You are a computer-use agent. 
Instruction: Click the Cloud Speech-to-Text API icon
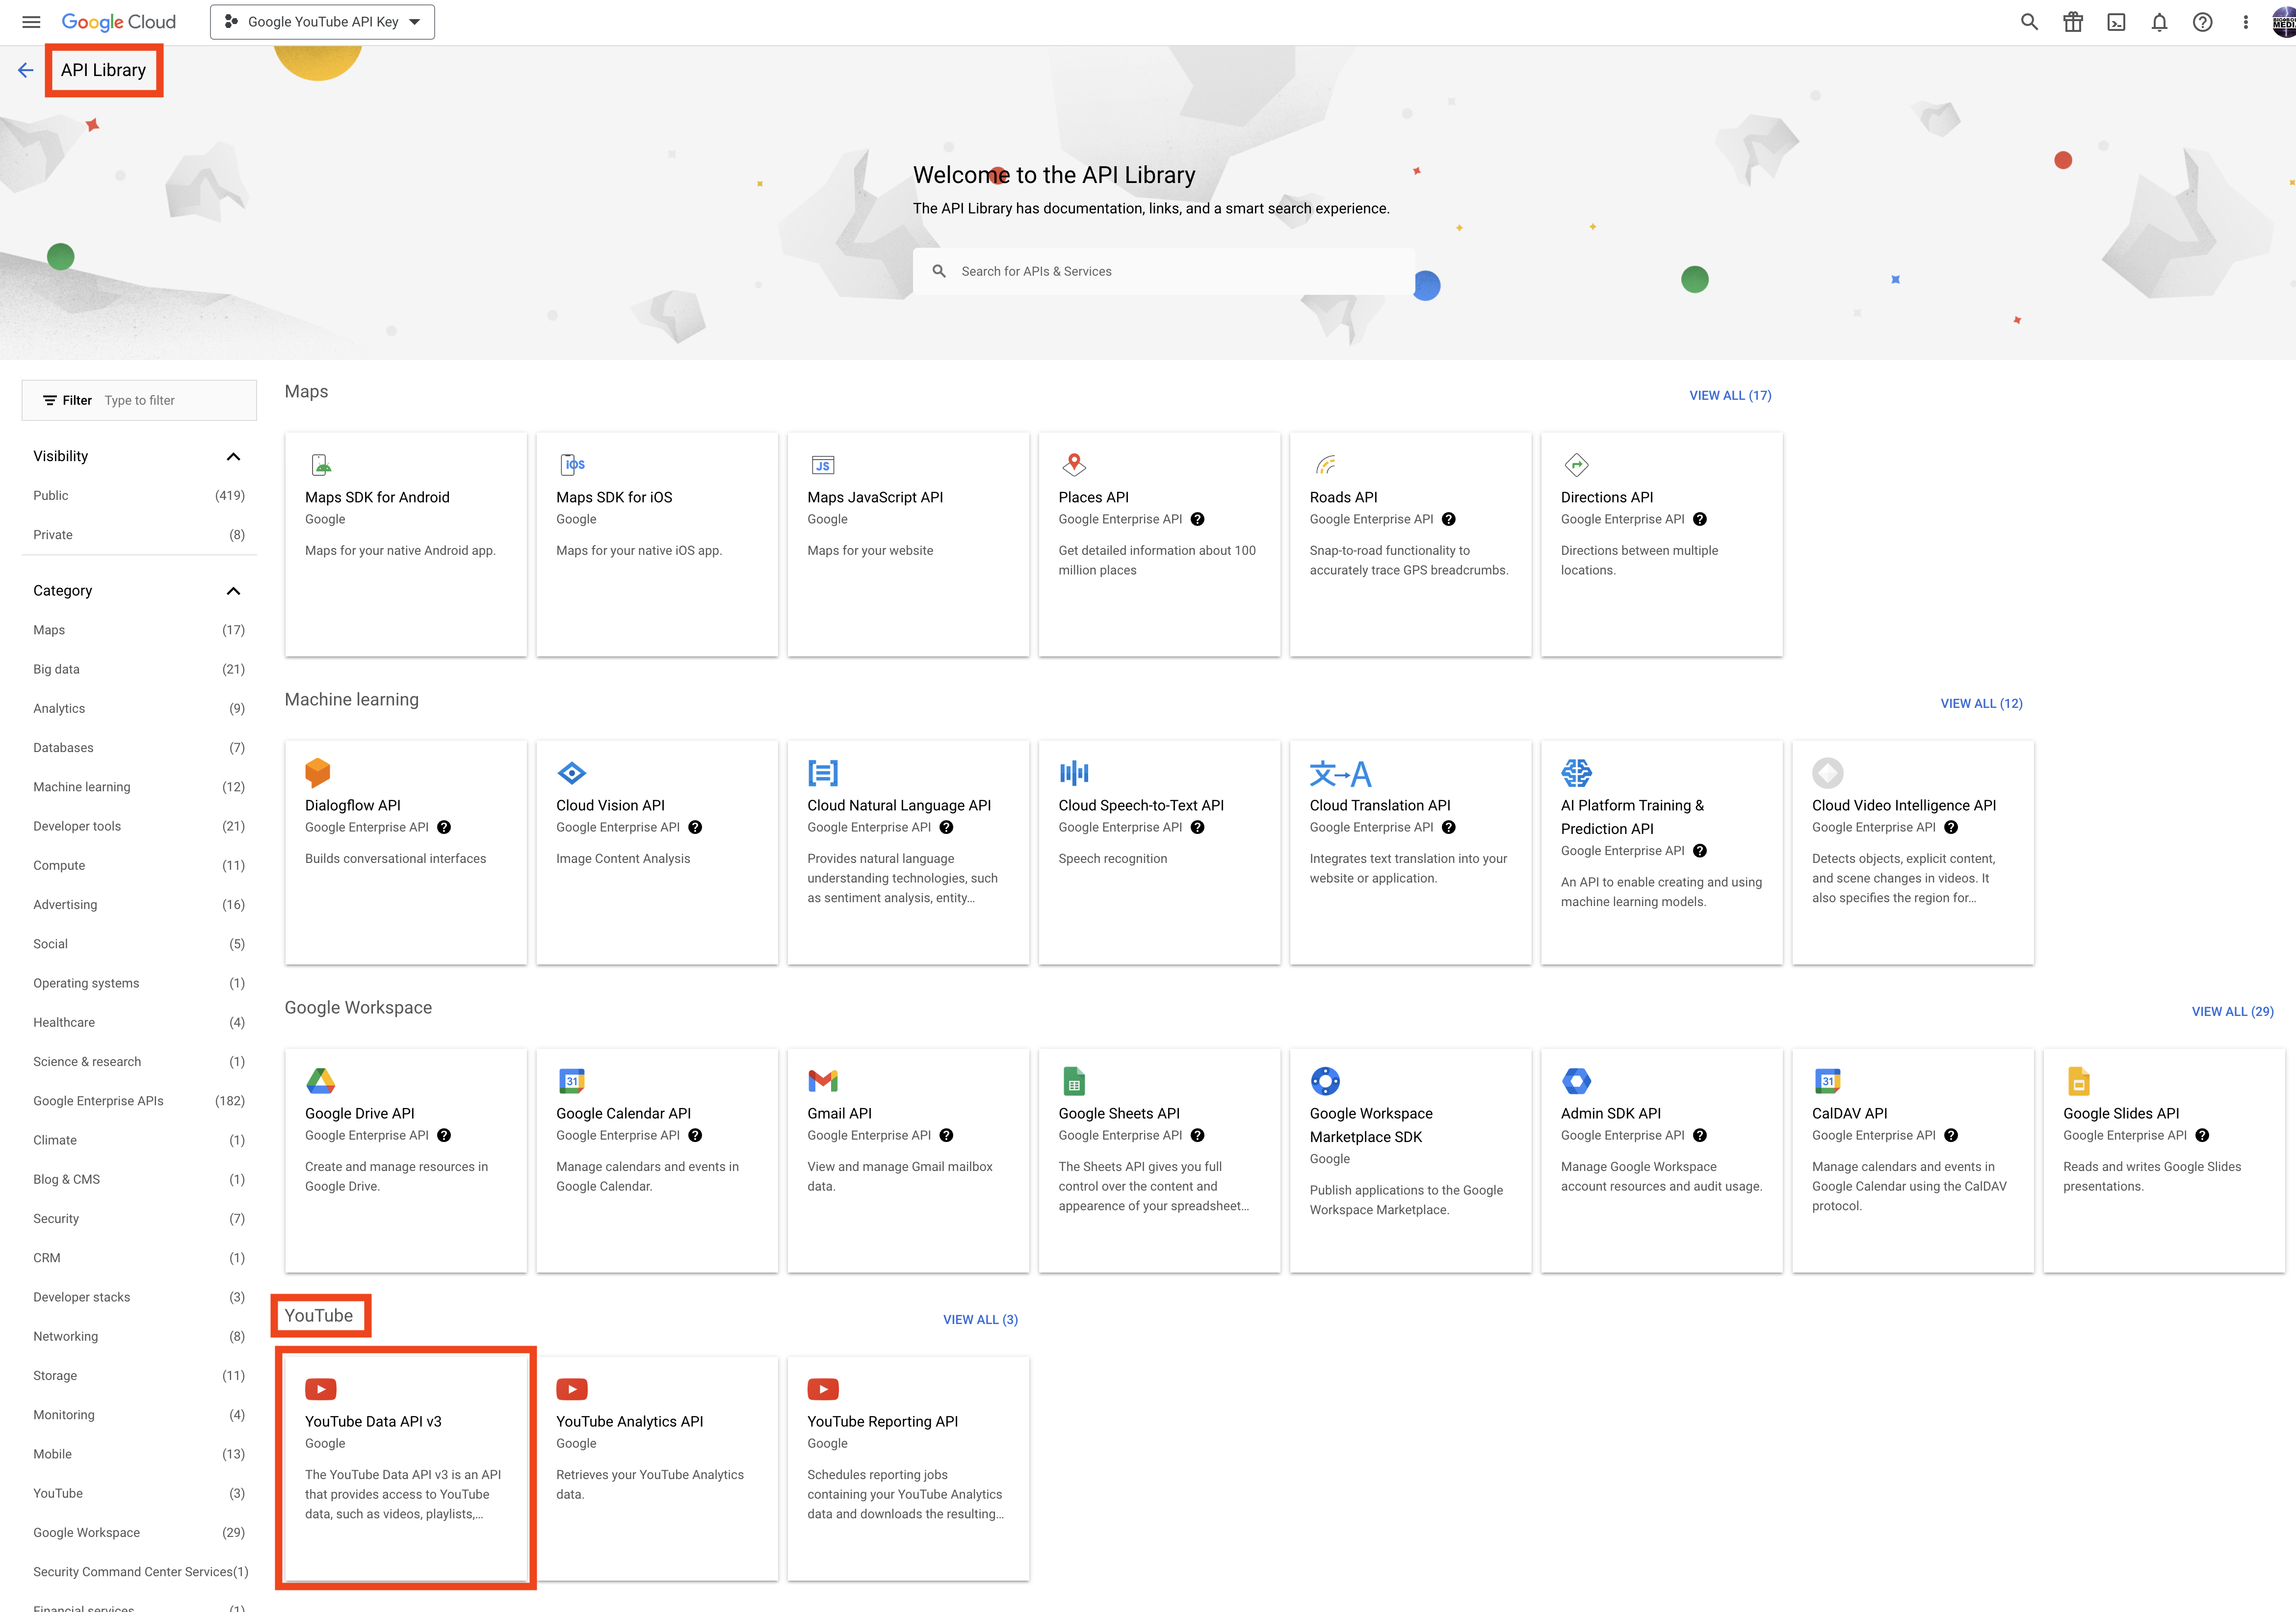(1074, 772)
